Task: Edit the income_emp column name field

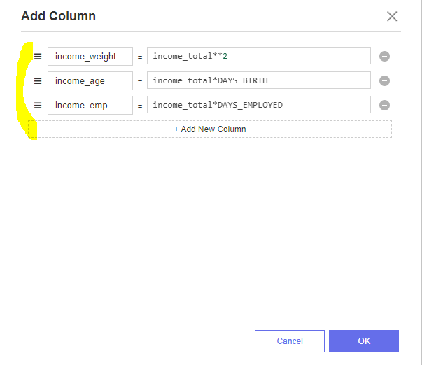Action: [90, 105]
